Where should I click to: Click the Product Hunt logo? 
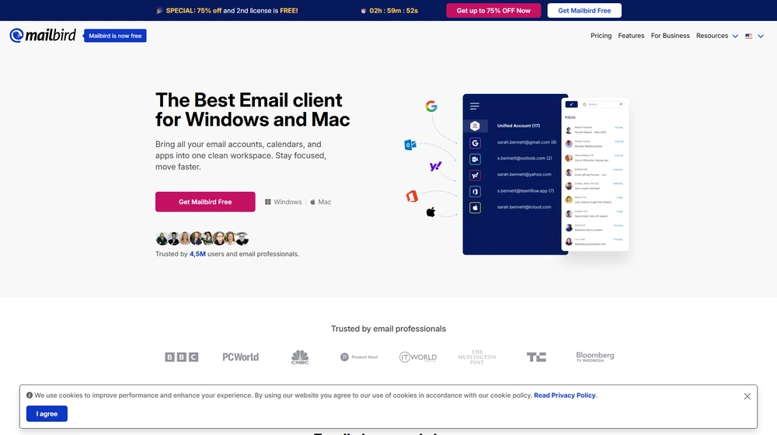(359, 357)
